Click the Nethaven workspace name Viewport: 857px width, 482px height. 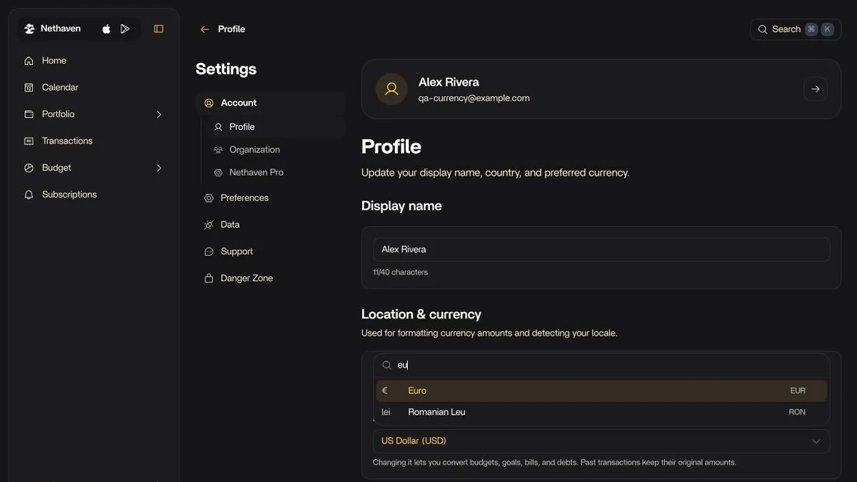point(61,29)
